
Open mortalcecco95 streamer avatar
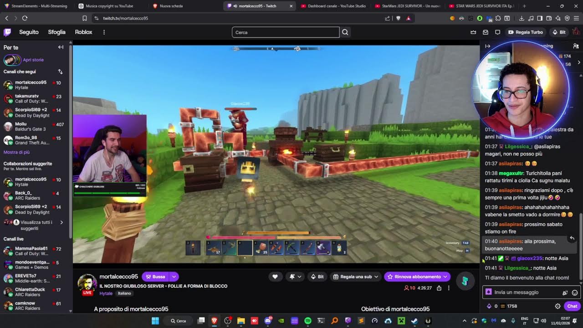[x=87, y=284]
